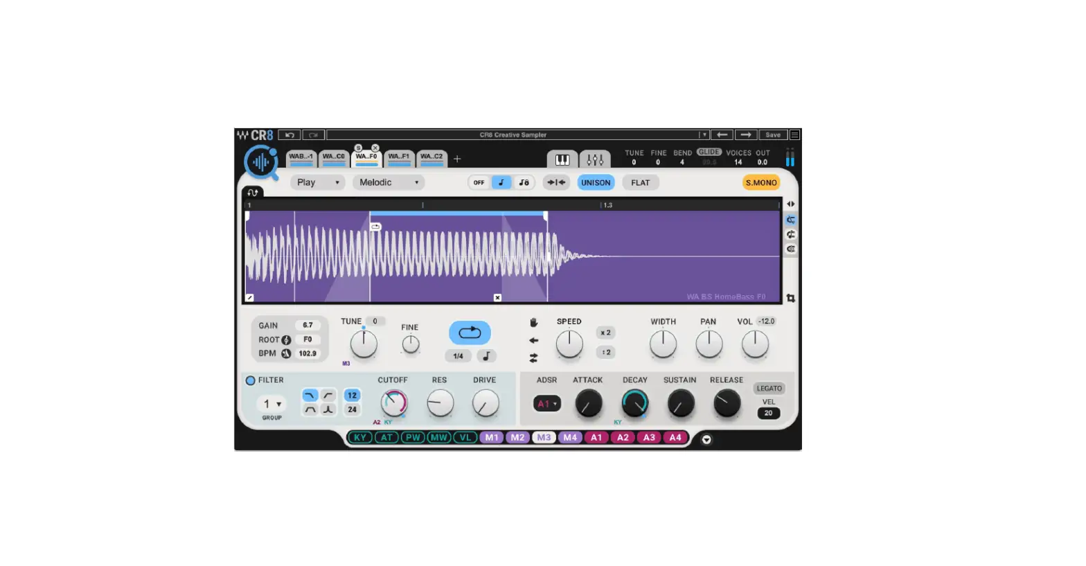
Task: Enable LEGATO mode
Action: coord(769,389)
